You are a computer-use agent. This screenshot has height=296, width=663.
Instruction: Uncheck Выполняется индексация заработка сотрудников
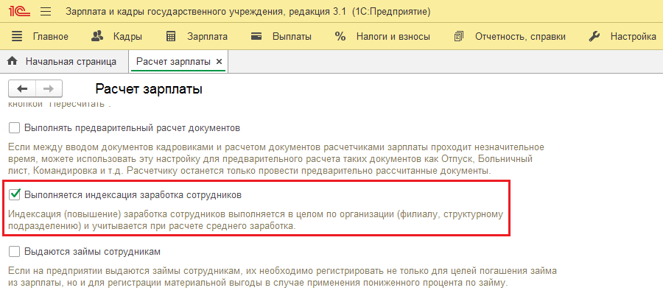tap(15, 195)
